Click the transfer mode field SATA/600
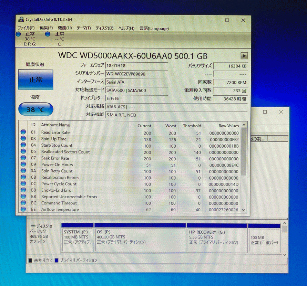 tap(137, 91)
